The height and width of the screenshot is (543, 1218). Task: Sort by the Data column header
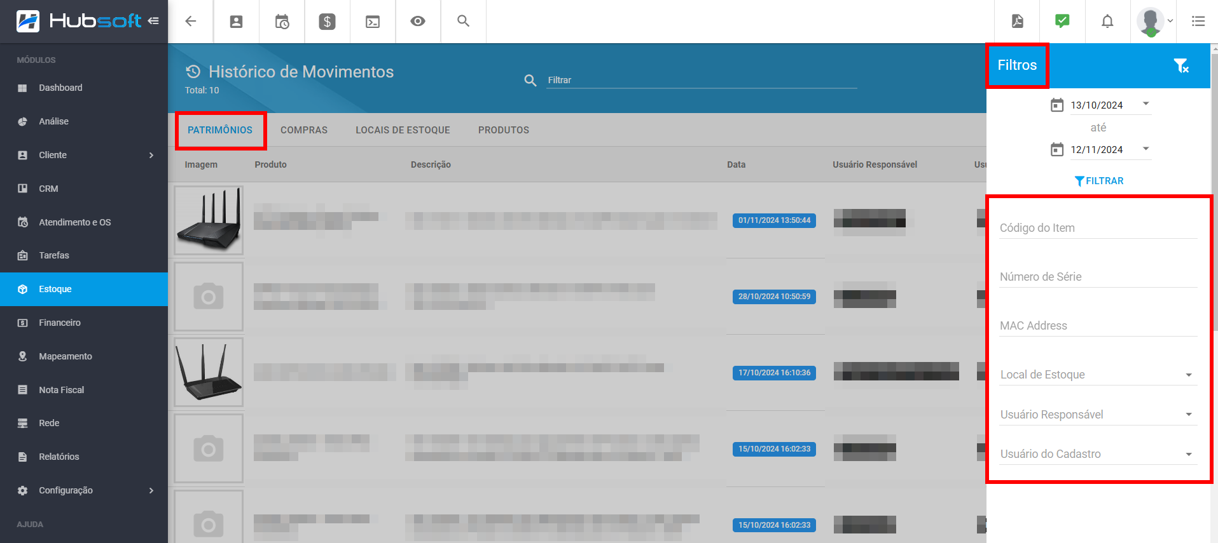tap(736, 164)
